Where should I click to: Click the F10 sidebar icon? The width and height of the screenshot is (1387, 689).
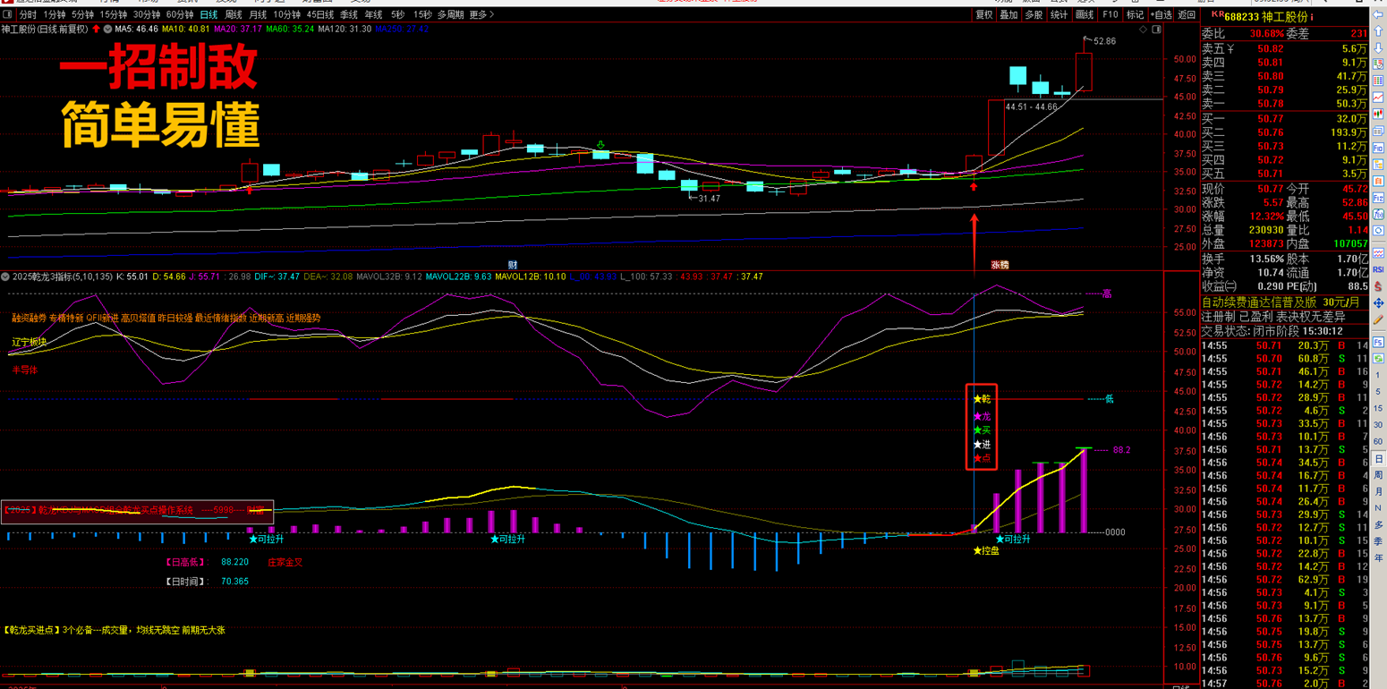(x=1378, y=148)
